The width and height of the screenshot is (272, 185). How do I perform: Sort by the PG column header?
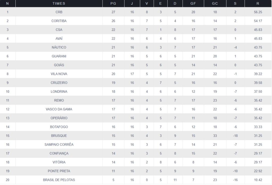click(x=113, y=3)
